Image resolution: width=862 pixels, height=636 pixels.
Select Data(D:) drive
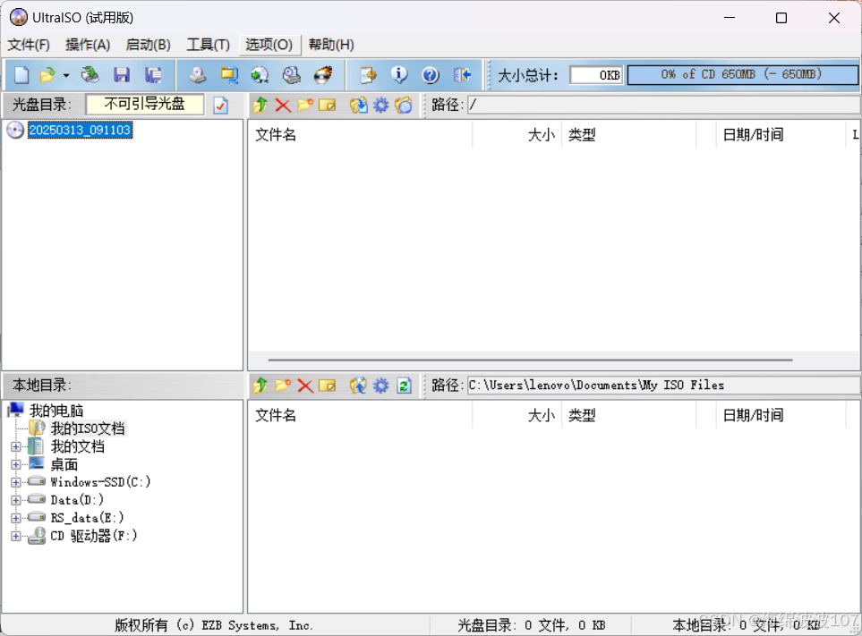coord(77,500)
